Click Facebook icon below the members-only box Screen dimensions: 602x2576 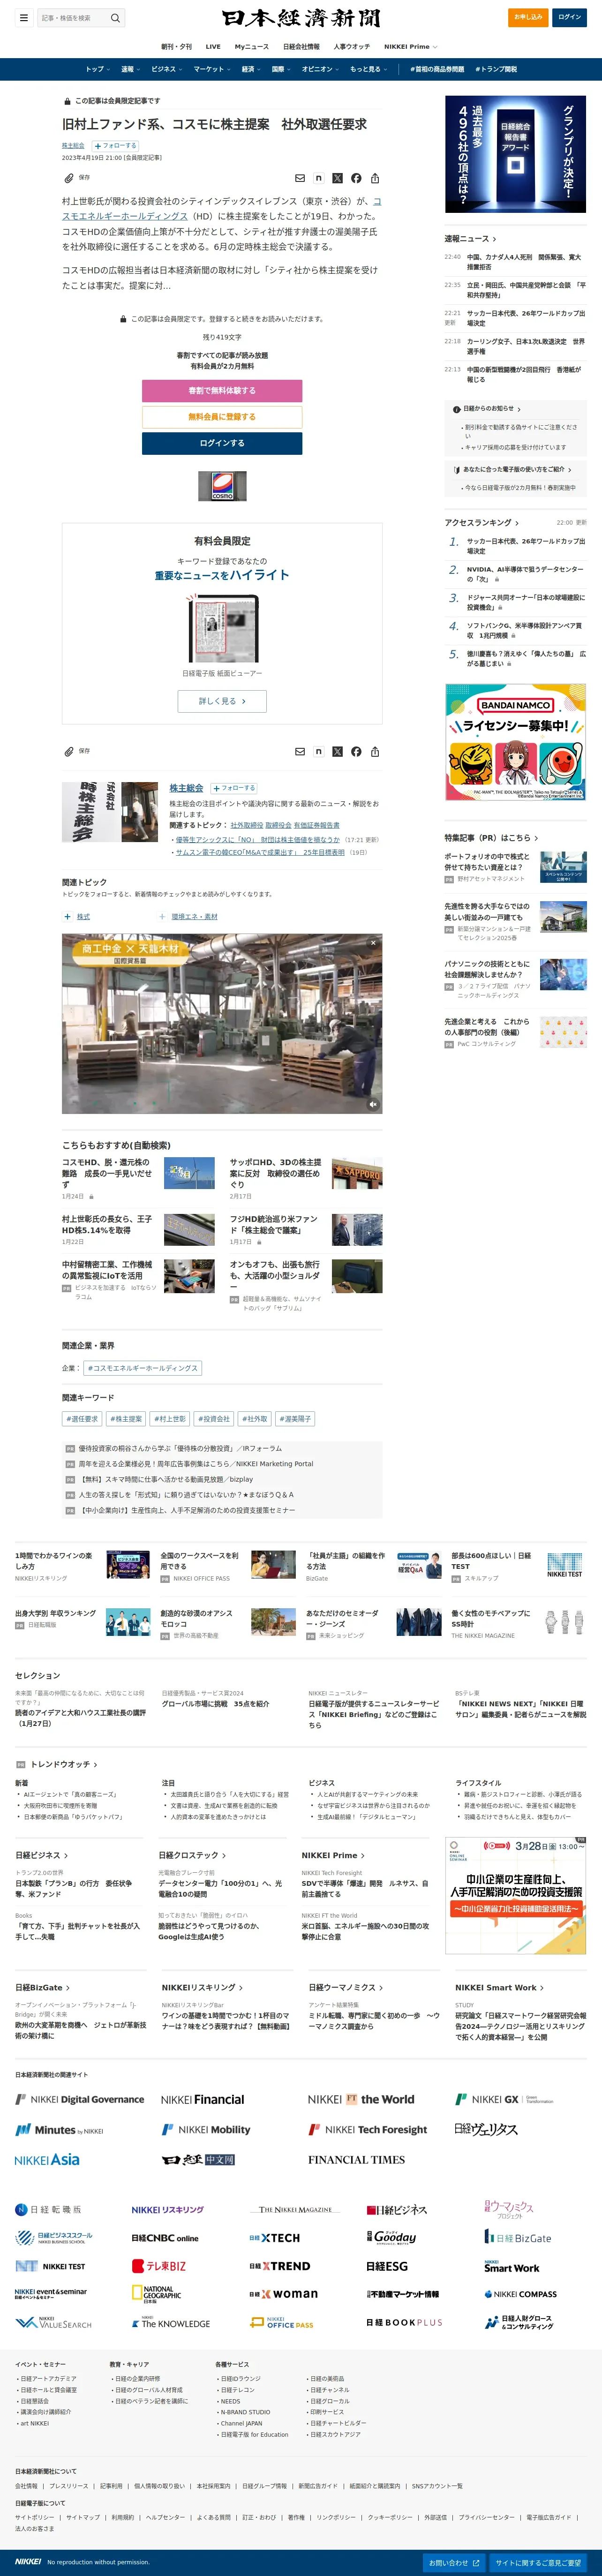(x=356, y=751)
